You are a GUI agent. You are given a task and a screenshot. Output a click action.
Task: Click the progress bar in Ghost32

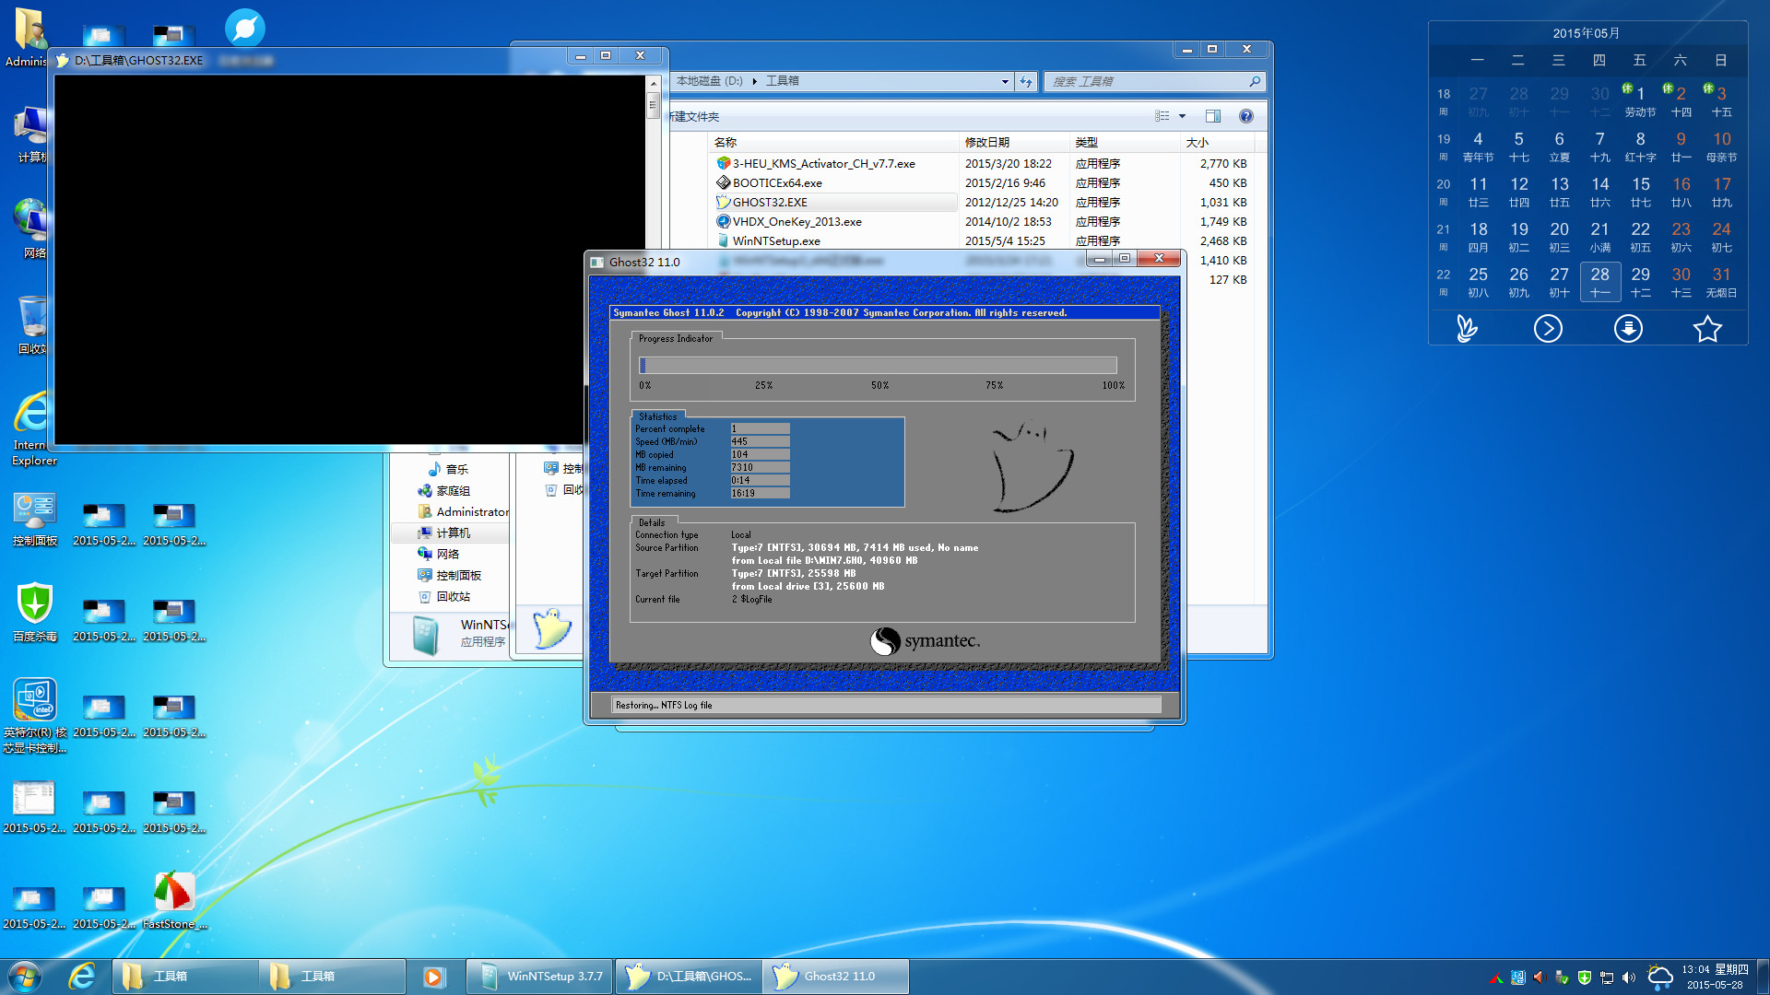pyautogui.click(x=878, y=365)
